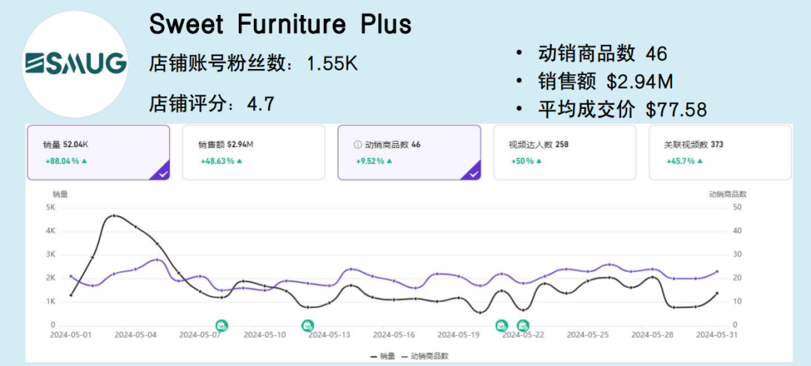Viewport: 811px width, 366px height.
Task: Click the +45.7% growth value
Action: 685,161
